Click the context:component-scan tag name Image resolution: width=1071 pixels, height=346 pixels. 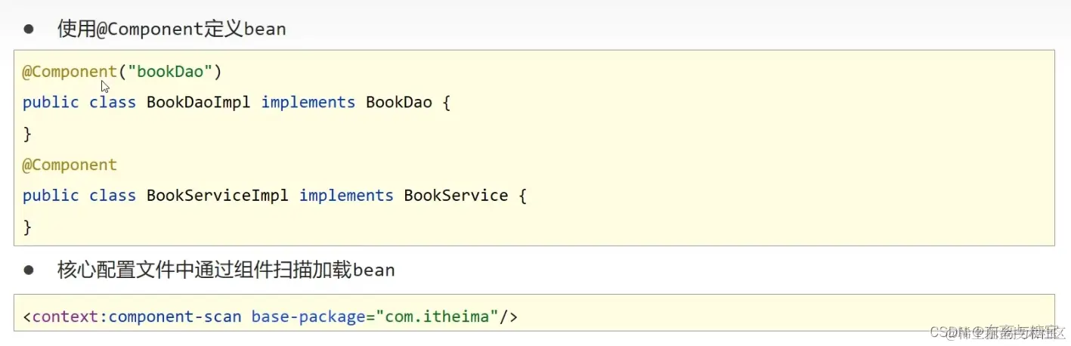137,316
